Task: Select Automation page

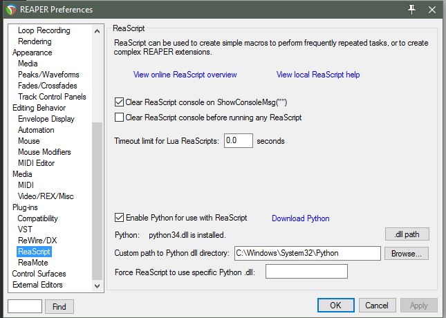Action: pos(36,130)
